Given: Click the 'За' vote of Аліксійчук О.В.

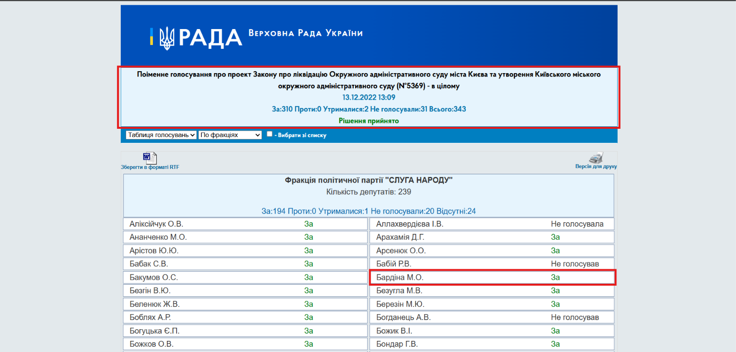Looking at the screenshot, I should [x=309, y=224].
